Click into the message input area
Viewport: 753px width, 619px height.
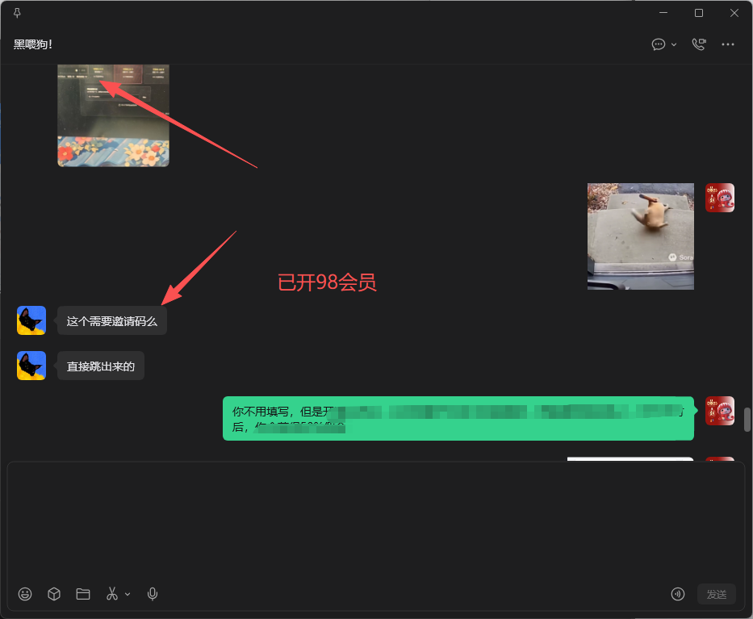point(376,521)
